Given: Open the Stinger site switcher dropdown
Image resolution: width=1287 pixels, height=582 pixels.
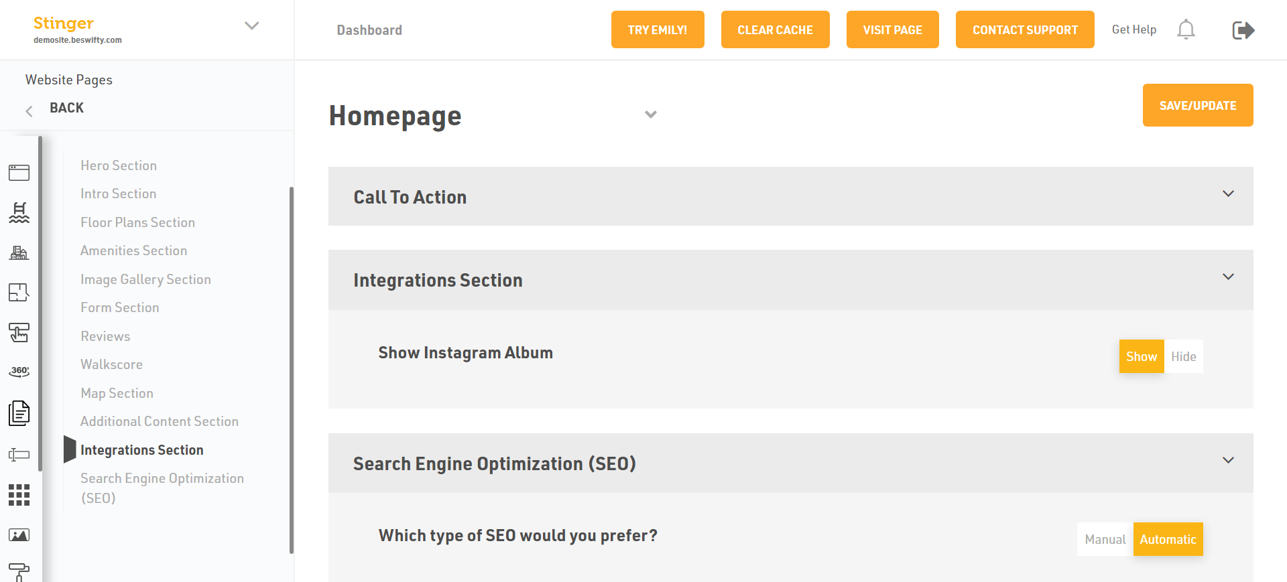Looking at the screenshot, I should (251, 26).
